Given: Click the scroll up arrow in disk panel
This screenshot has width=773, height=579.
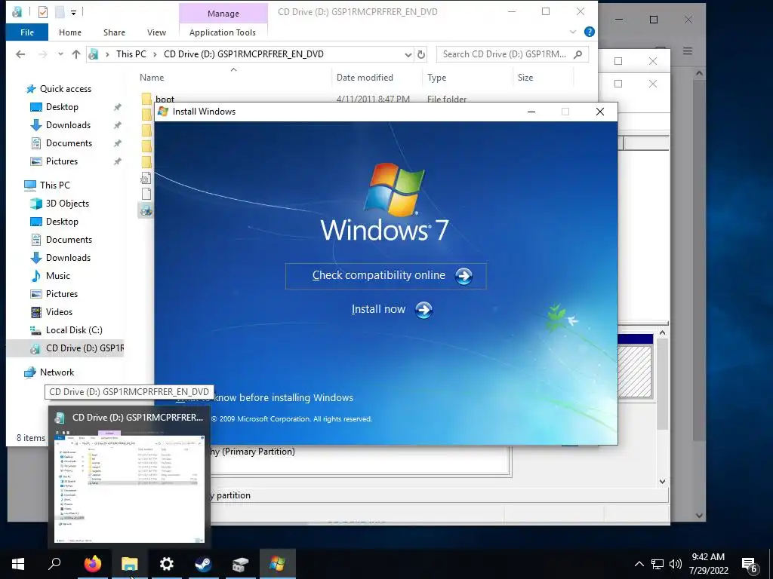Looking at the screenshot, I should click(x=662, y=333).
